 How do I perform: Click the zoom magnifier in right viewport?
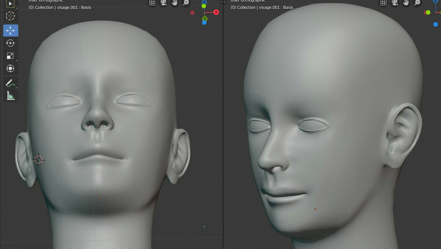click(417, 3)
